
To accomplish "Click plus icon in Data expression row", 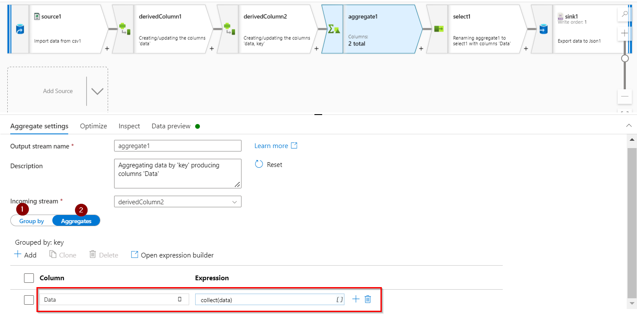I will click(356, 299).
